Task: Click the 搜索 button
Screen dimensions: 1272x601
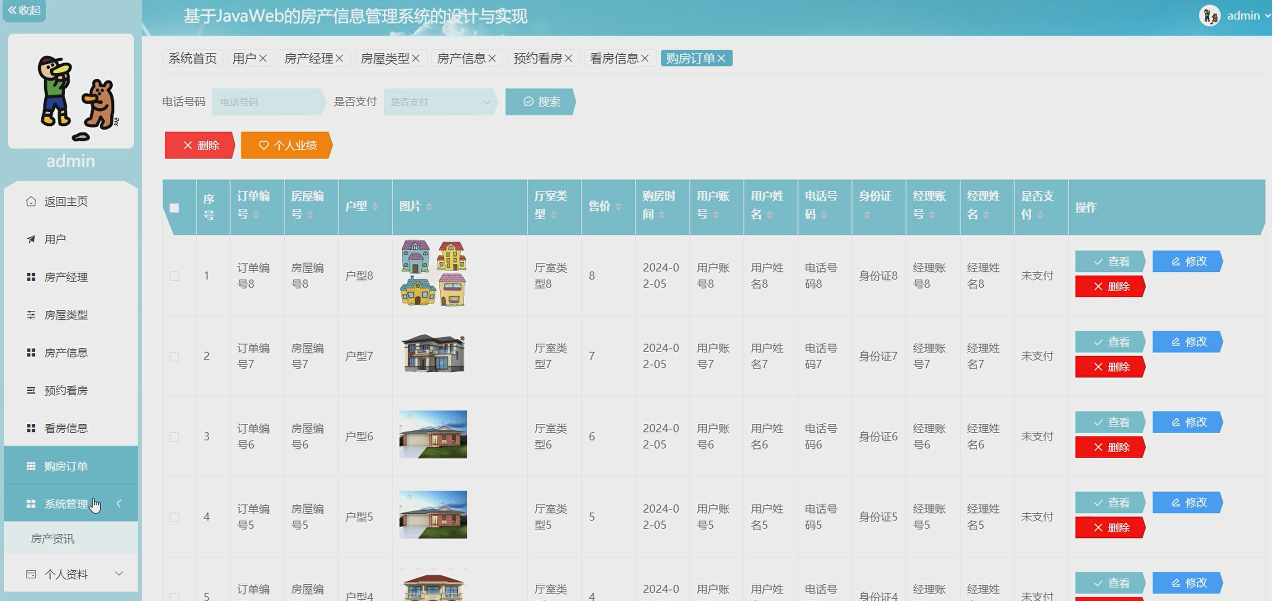Action: (x=541, y=102)
